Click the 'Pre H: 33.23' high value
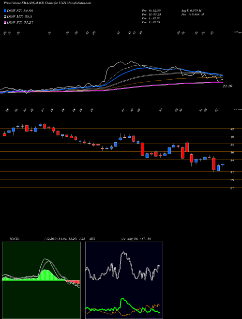Viewport: 242px width, 319px height. pyautogui.click(x=151, y=14)
